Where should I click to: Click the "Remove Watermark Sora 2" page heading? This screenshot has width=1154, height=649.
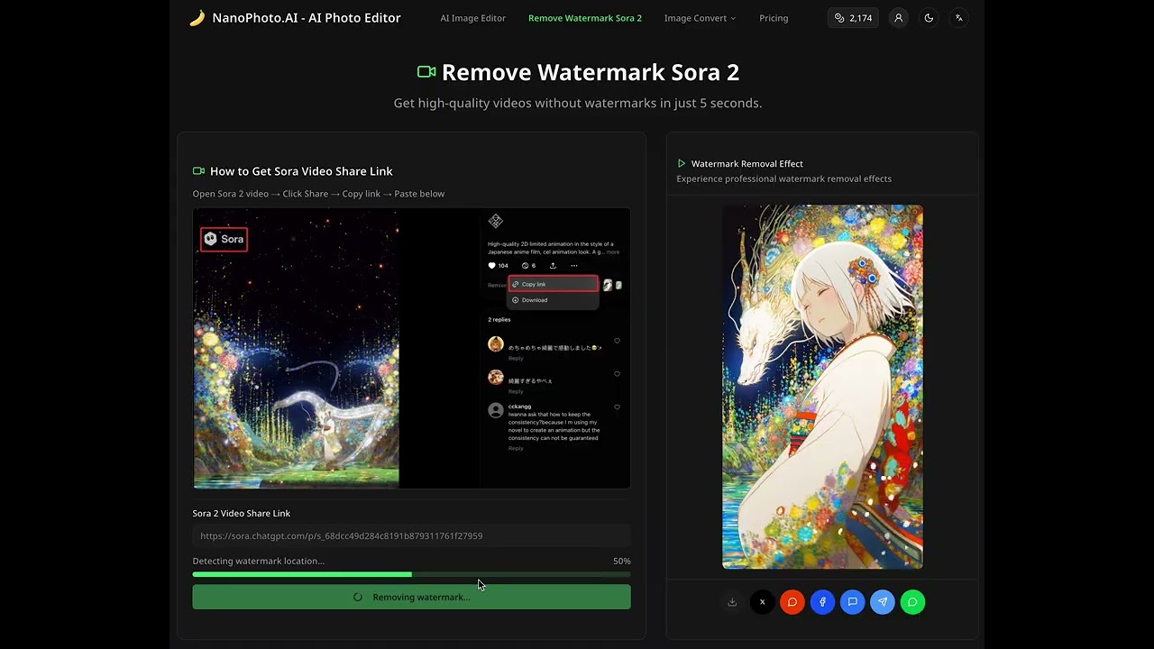point(591,72)
